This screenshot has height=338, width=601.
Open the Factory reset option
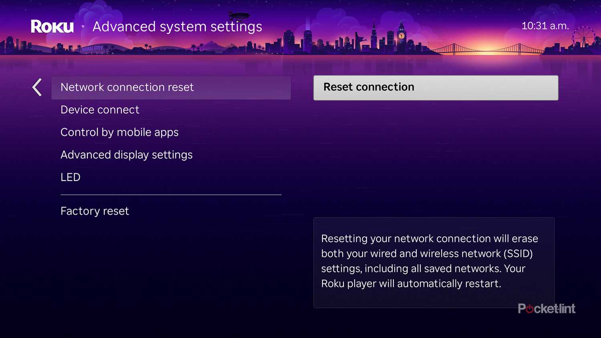[x=95, y=211]
